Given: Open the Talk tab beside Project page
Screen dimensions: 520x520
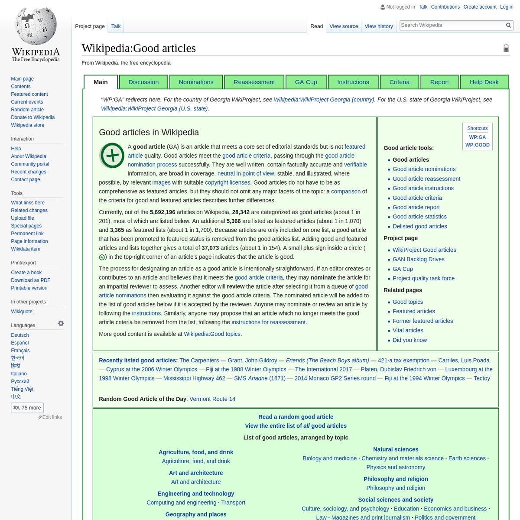Looking at the screenshot, I should (x=116, y=26).
